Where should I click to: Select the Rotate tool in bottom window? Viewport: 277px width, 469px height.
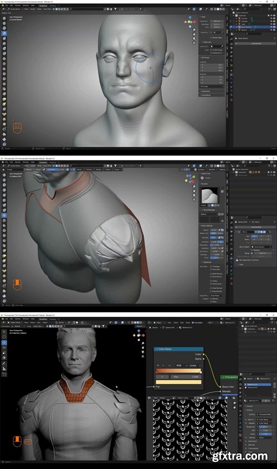point(4,348)
